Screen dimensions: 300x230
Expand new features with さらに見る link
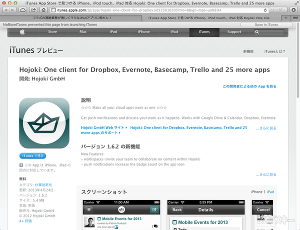(x=266, y=174)
